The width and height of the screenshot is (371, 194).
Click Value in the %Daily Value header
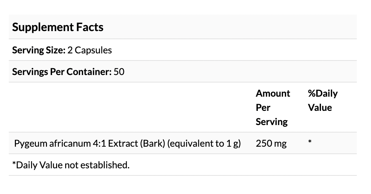(x=320, y=108)
